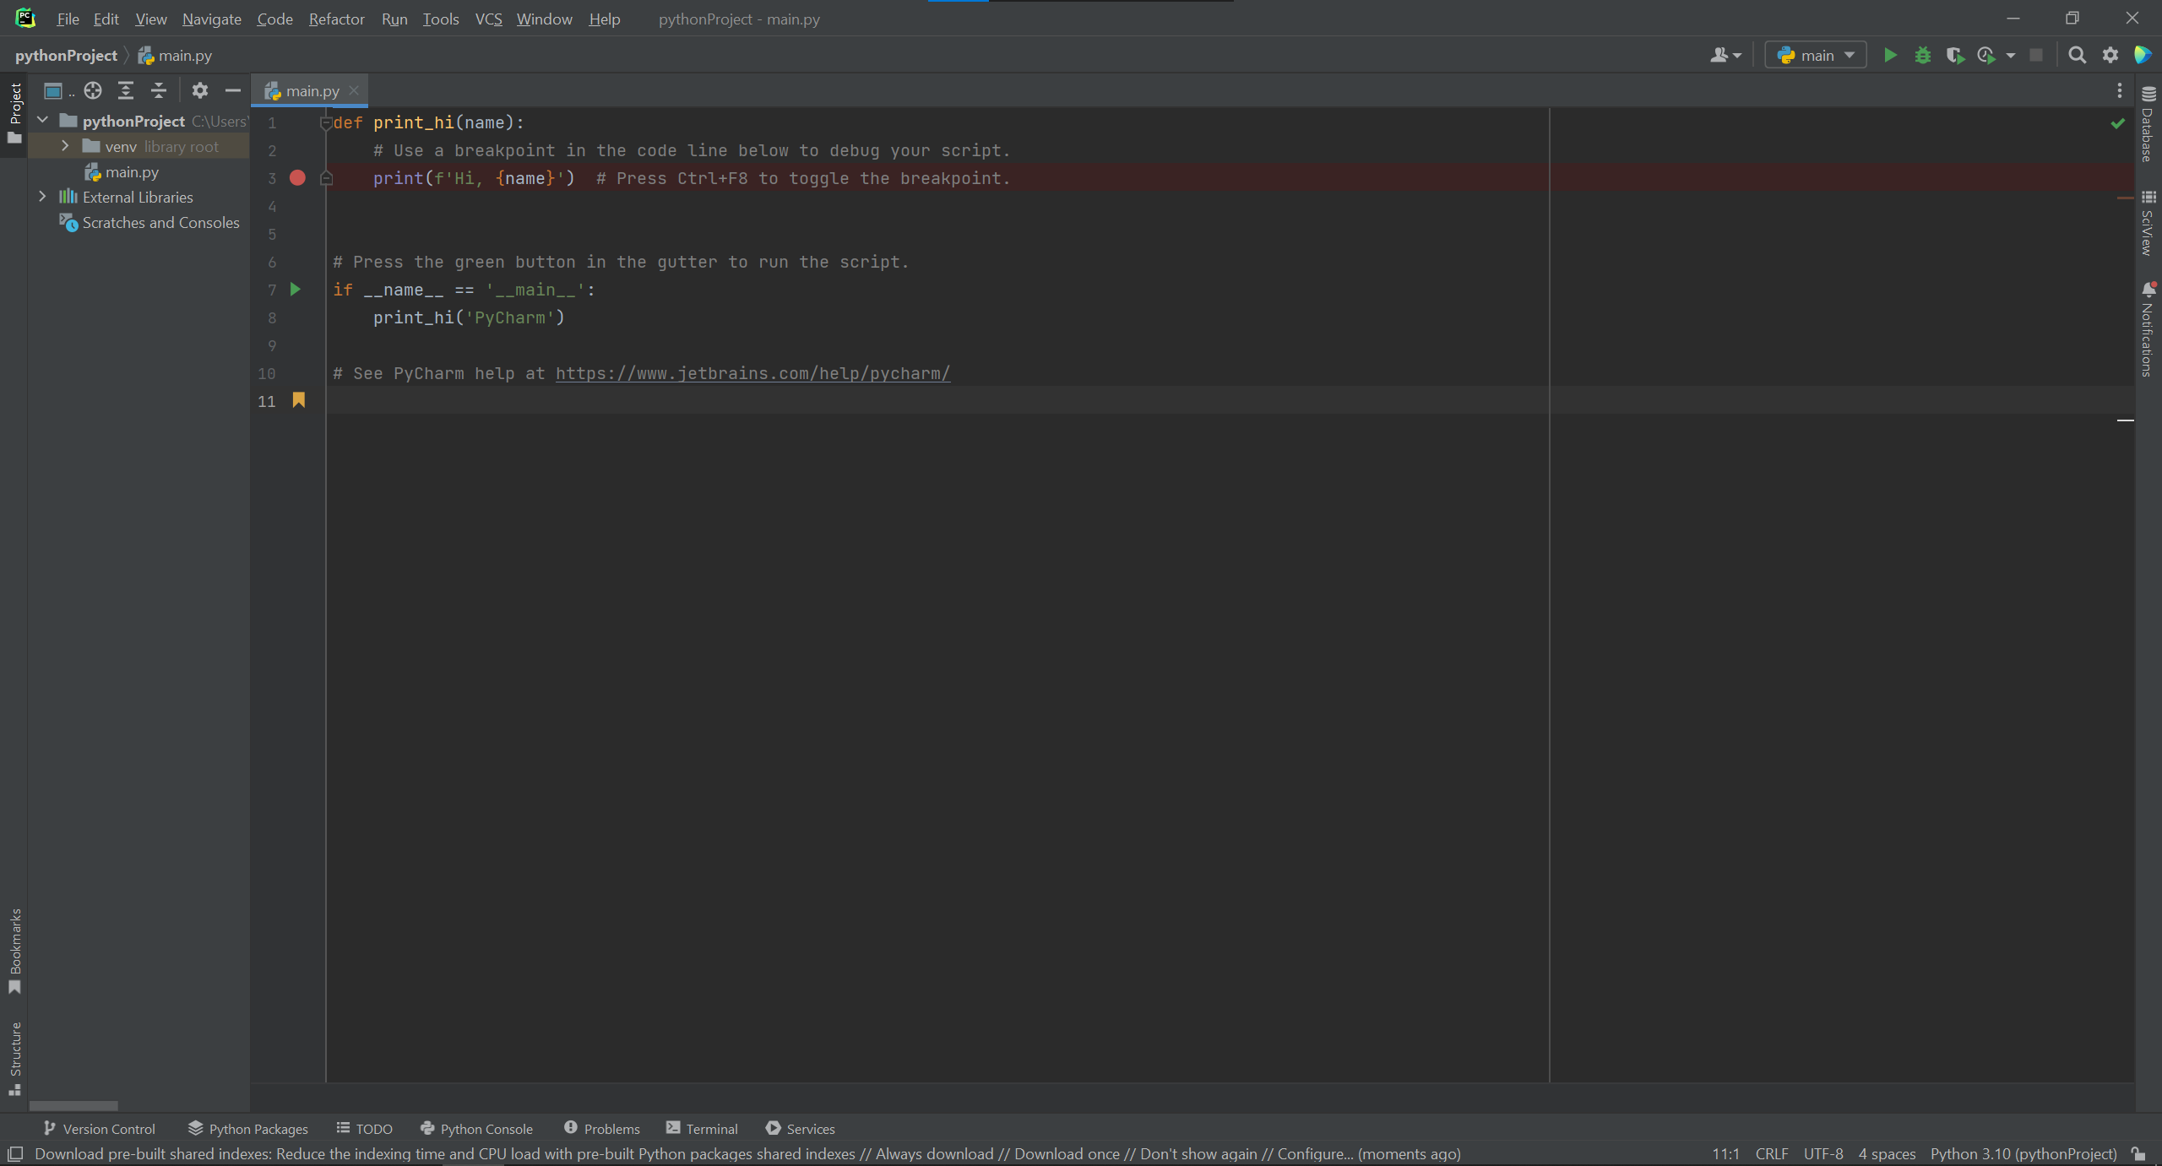Viewport: 2162px width, 1166px height.
Task: Click the Debug bug icon
Action: pos(1923,56)
